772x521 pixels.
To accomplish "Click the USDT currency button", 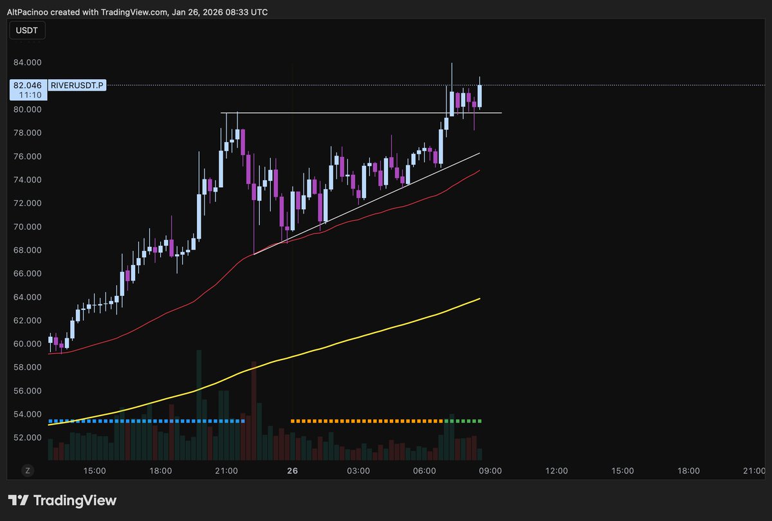I will coord(28,30).
